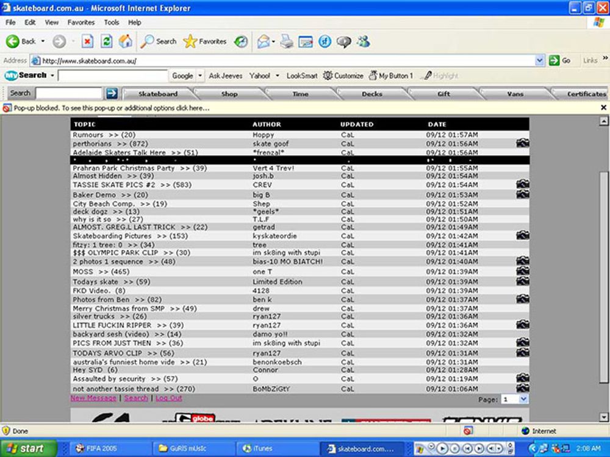The image size is (610, 457).
Task: Click the Play button on the taskbar media player
Action: [442, 448]
